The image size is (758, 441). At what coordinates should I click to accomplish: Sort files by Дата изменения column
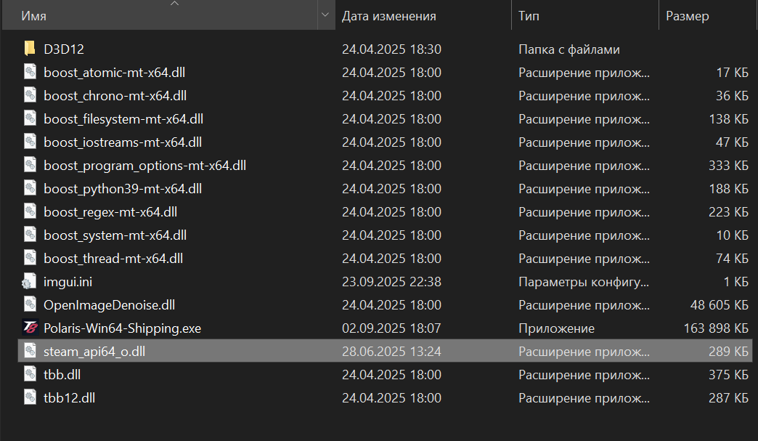point(389,16)
